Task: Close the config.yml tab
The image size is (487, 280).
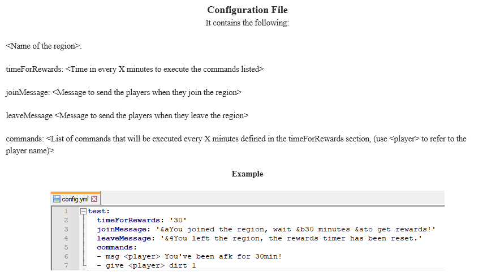Action: pyautogui.click(x=94, y=199)
